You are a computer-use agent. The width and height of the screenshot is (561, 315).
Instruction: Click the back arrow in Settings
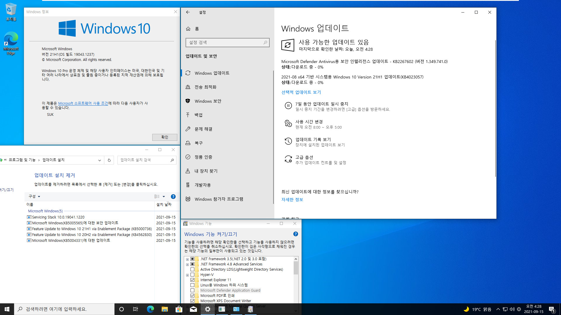[x=188, y=12]
